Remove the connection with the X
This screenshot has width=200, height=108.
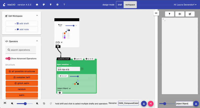pyautogui.click(x=60, y=54)
